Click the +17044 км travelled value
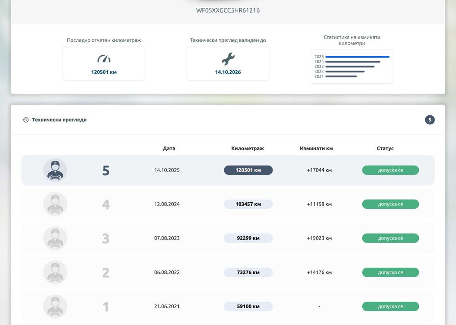The image size is (456, 325). (x=319, y=170)
